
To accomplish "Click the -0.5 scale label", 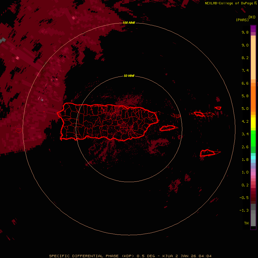I will coord(244,198).
